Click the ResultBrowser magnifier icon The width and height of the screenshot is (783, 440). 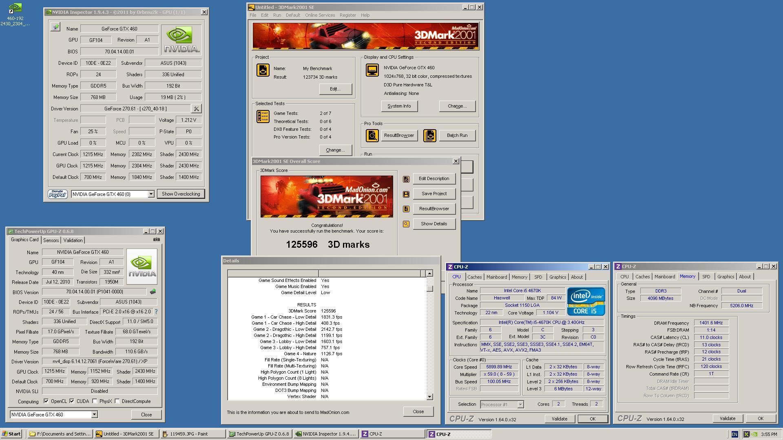(x=372, y=135)
